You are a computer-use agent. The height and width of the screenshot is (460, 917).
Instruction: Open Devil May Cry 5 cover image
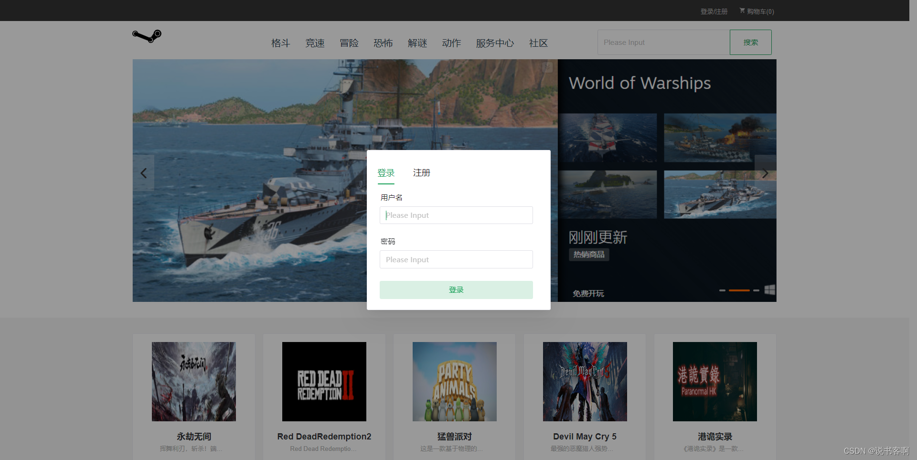tap(585, 382)
